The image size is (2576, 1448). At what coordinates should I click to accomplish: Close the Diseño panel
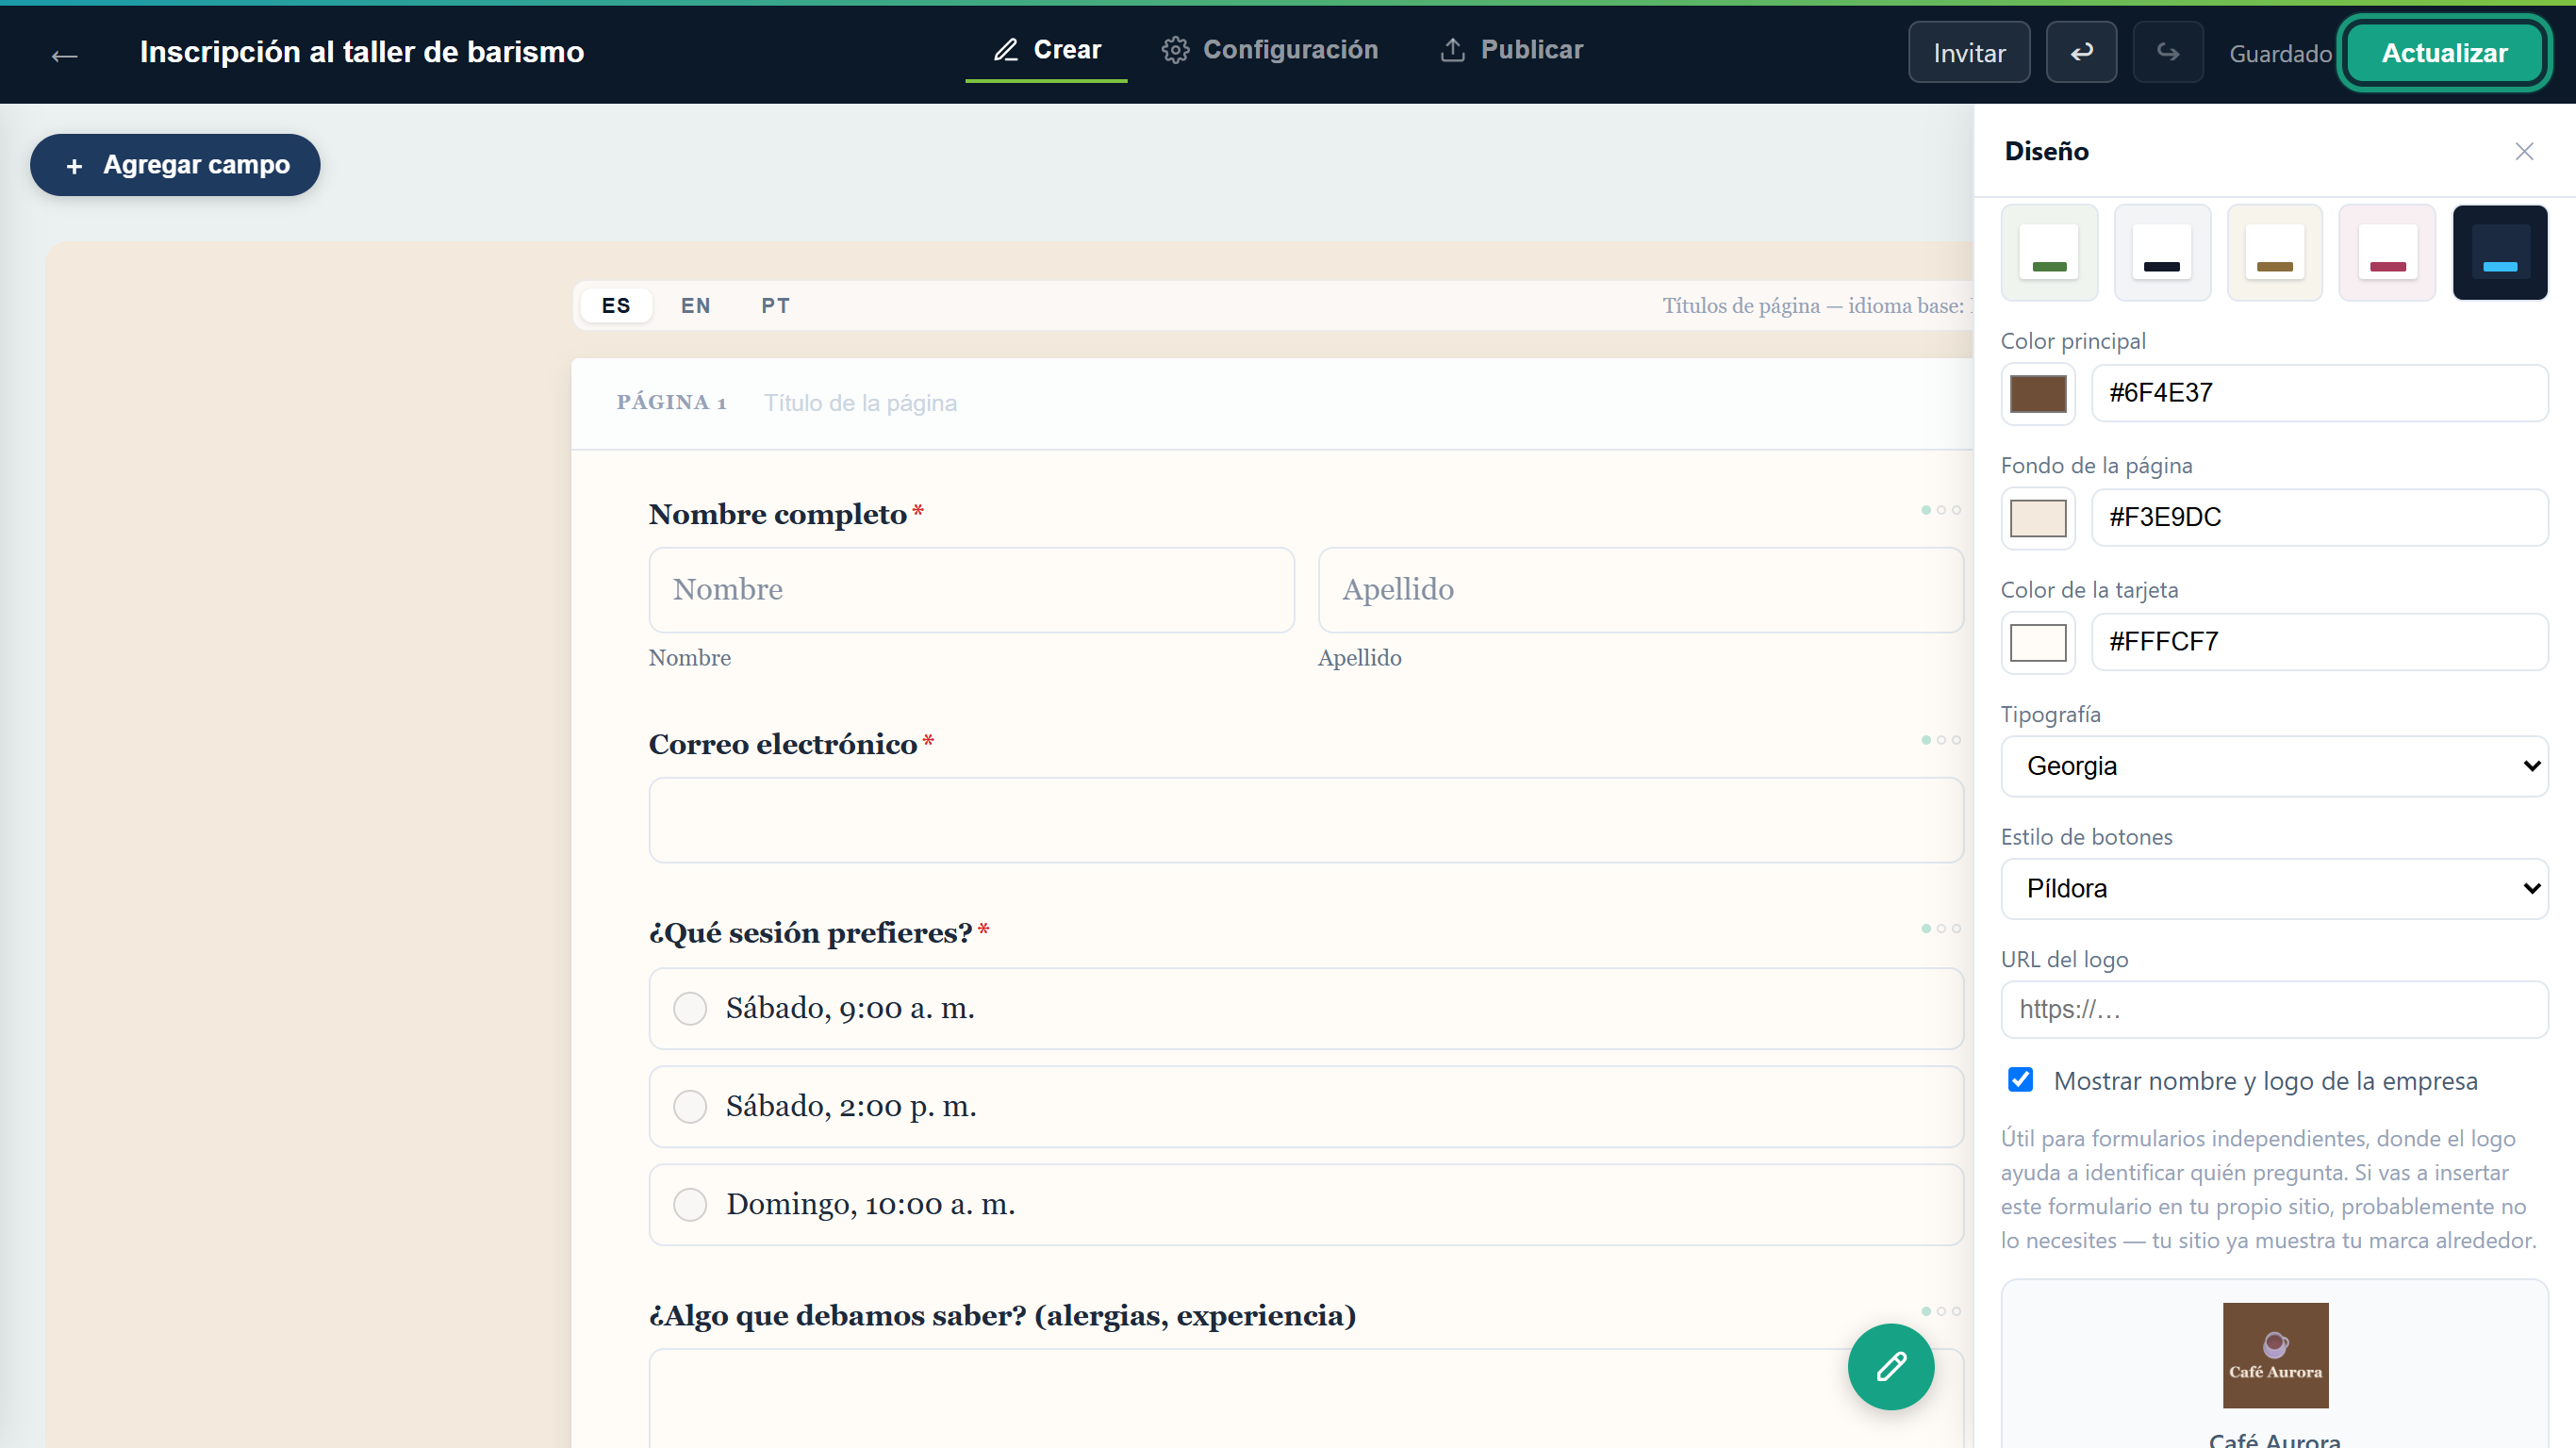(x=2524, y=151)
